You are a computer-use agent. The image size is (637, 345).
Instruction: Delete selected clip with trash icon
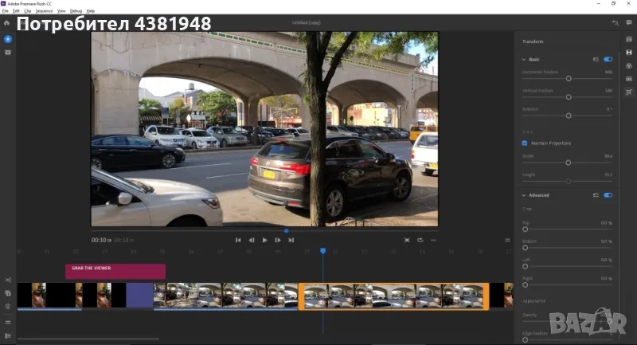(x=8, y=306)
